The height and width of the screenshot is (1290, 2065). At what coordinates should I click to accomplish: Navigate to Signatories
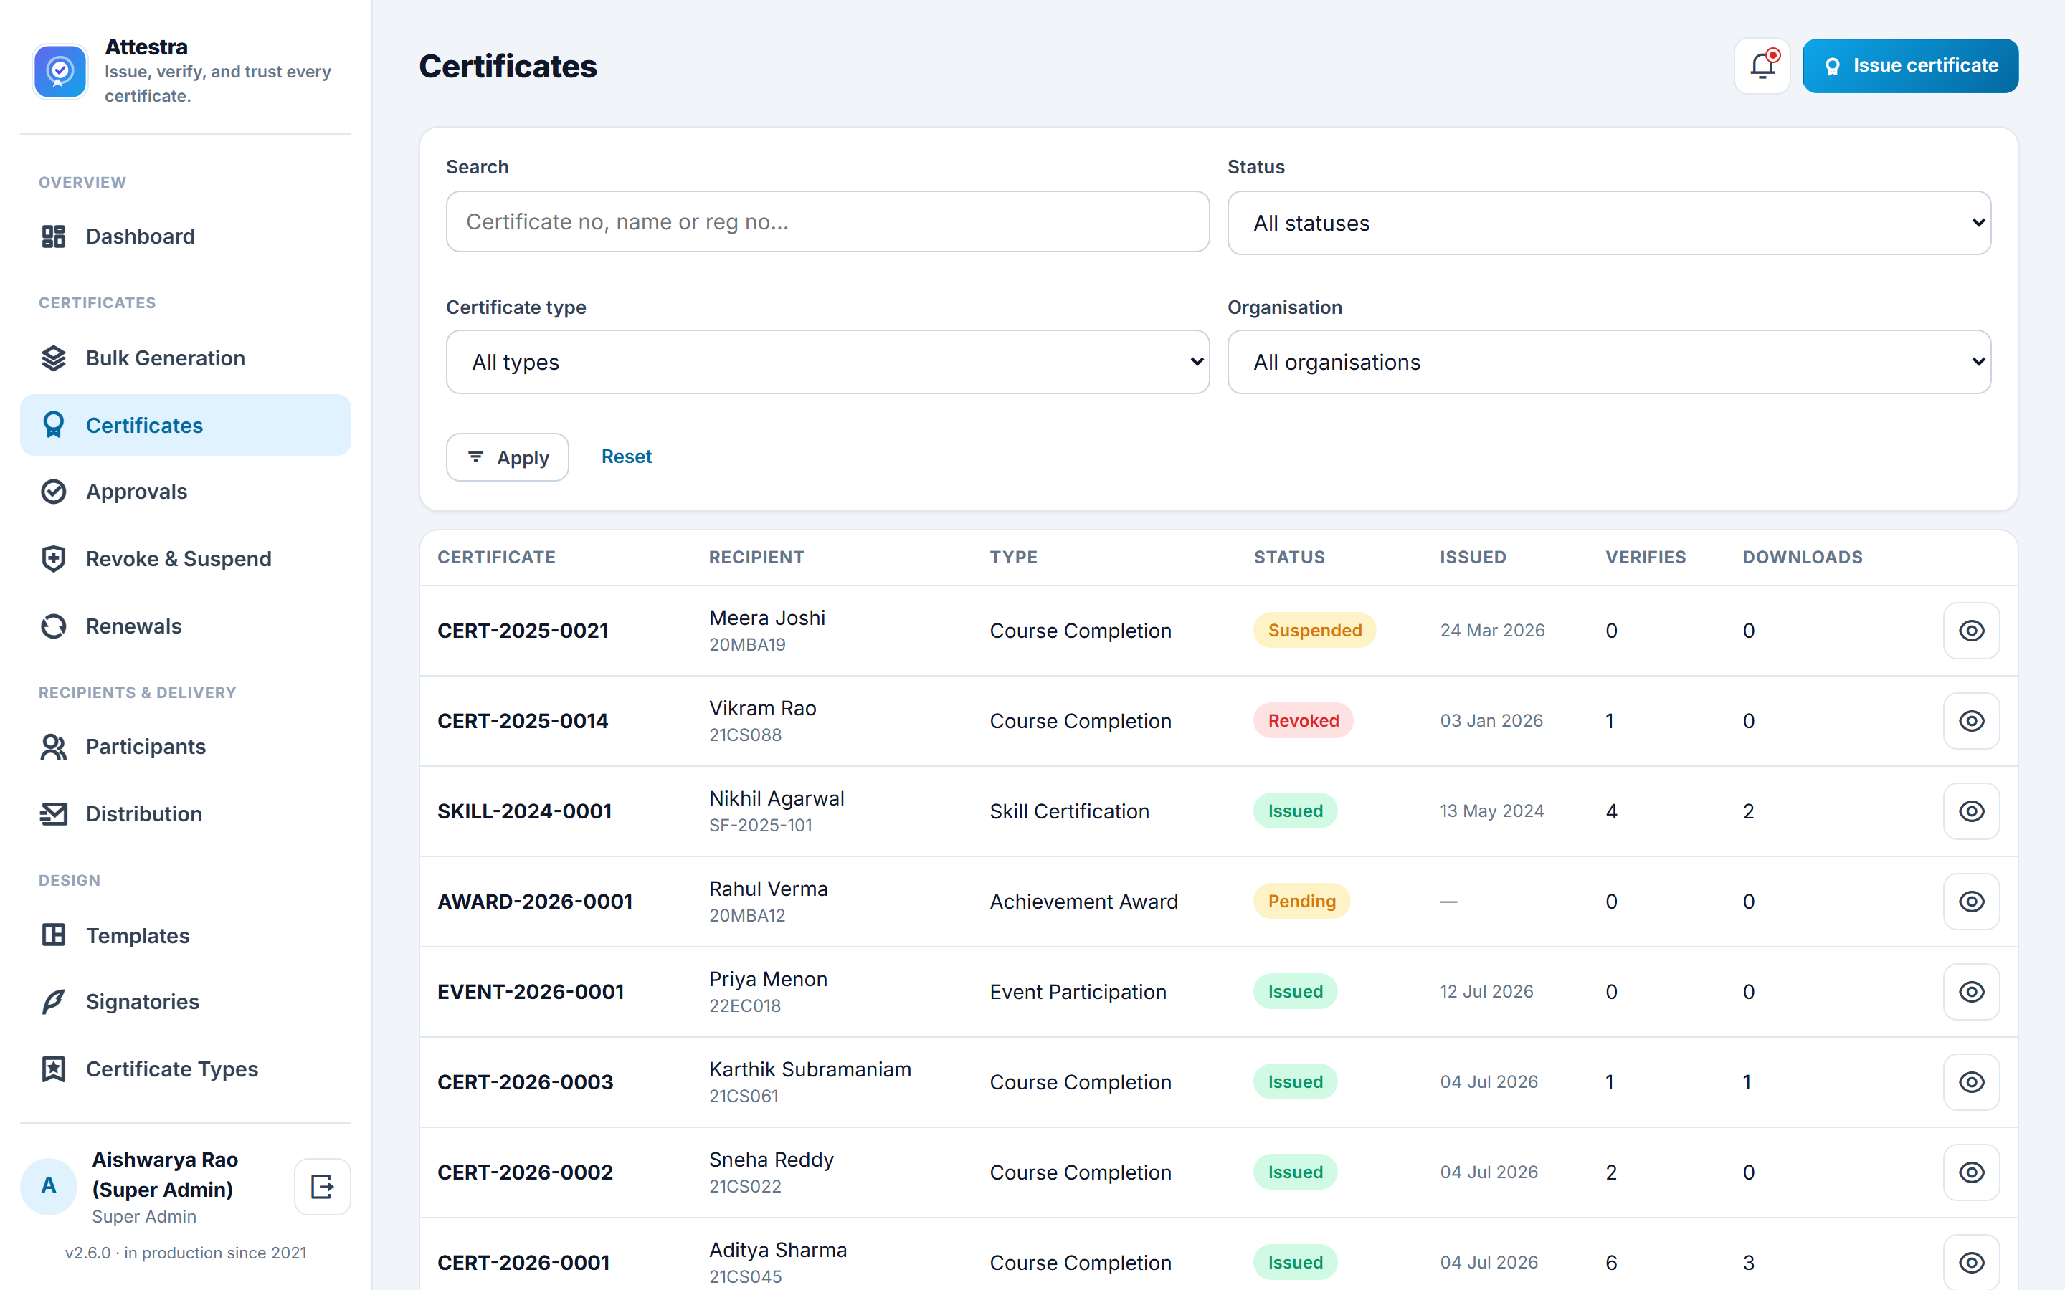(185, 1002)
